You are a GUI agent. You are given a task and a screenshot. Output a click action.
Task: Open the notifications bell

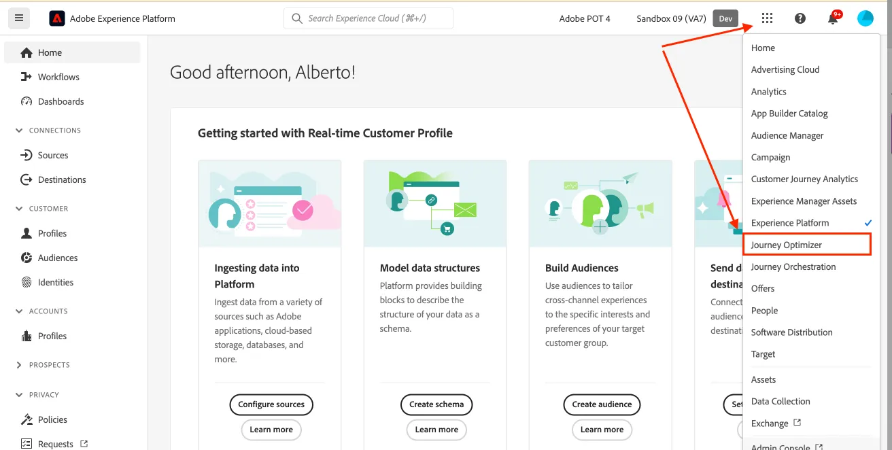pyautogui.click(x=833, y=18)
